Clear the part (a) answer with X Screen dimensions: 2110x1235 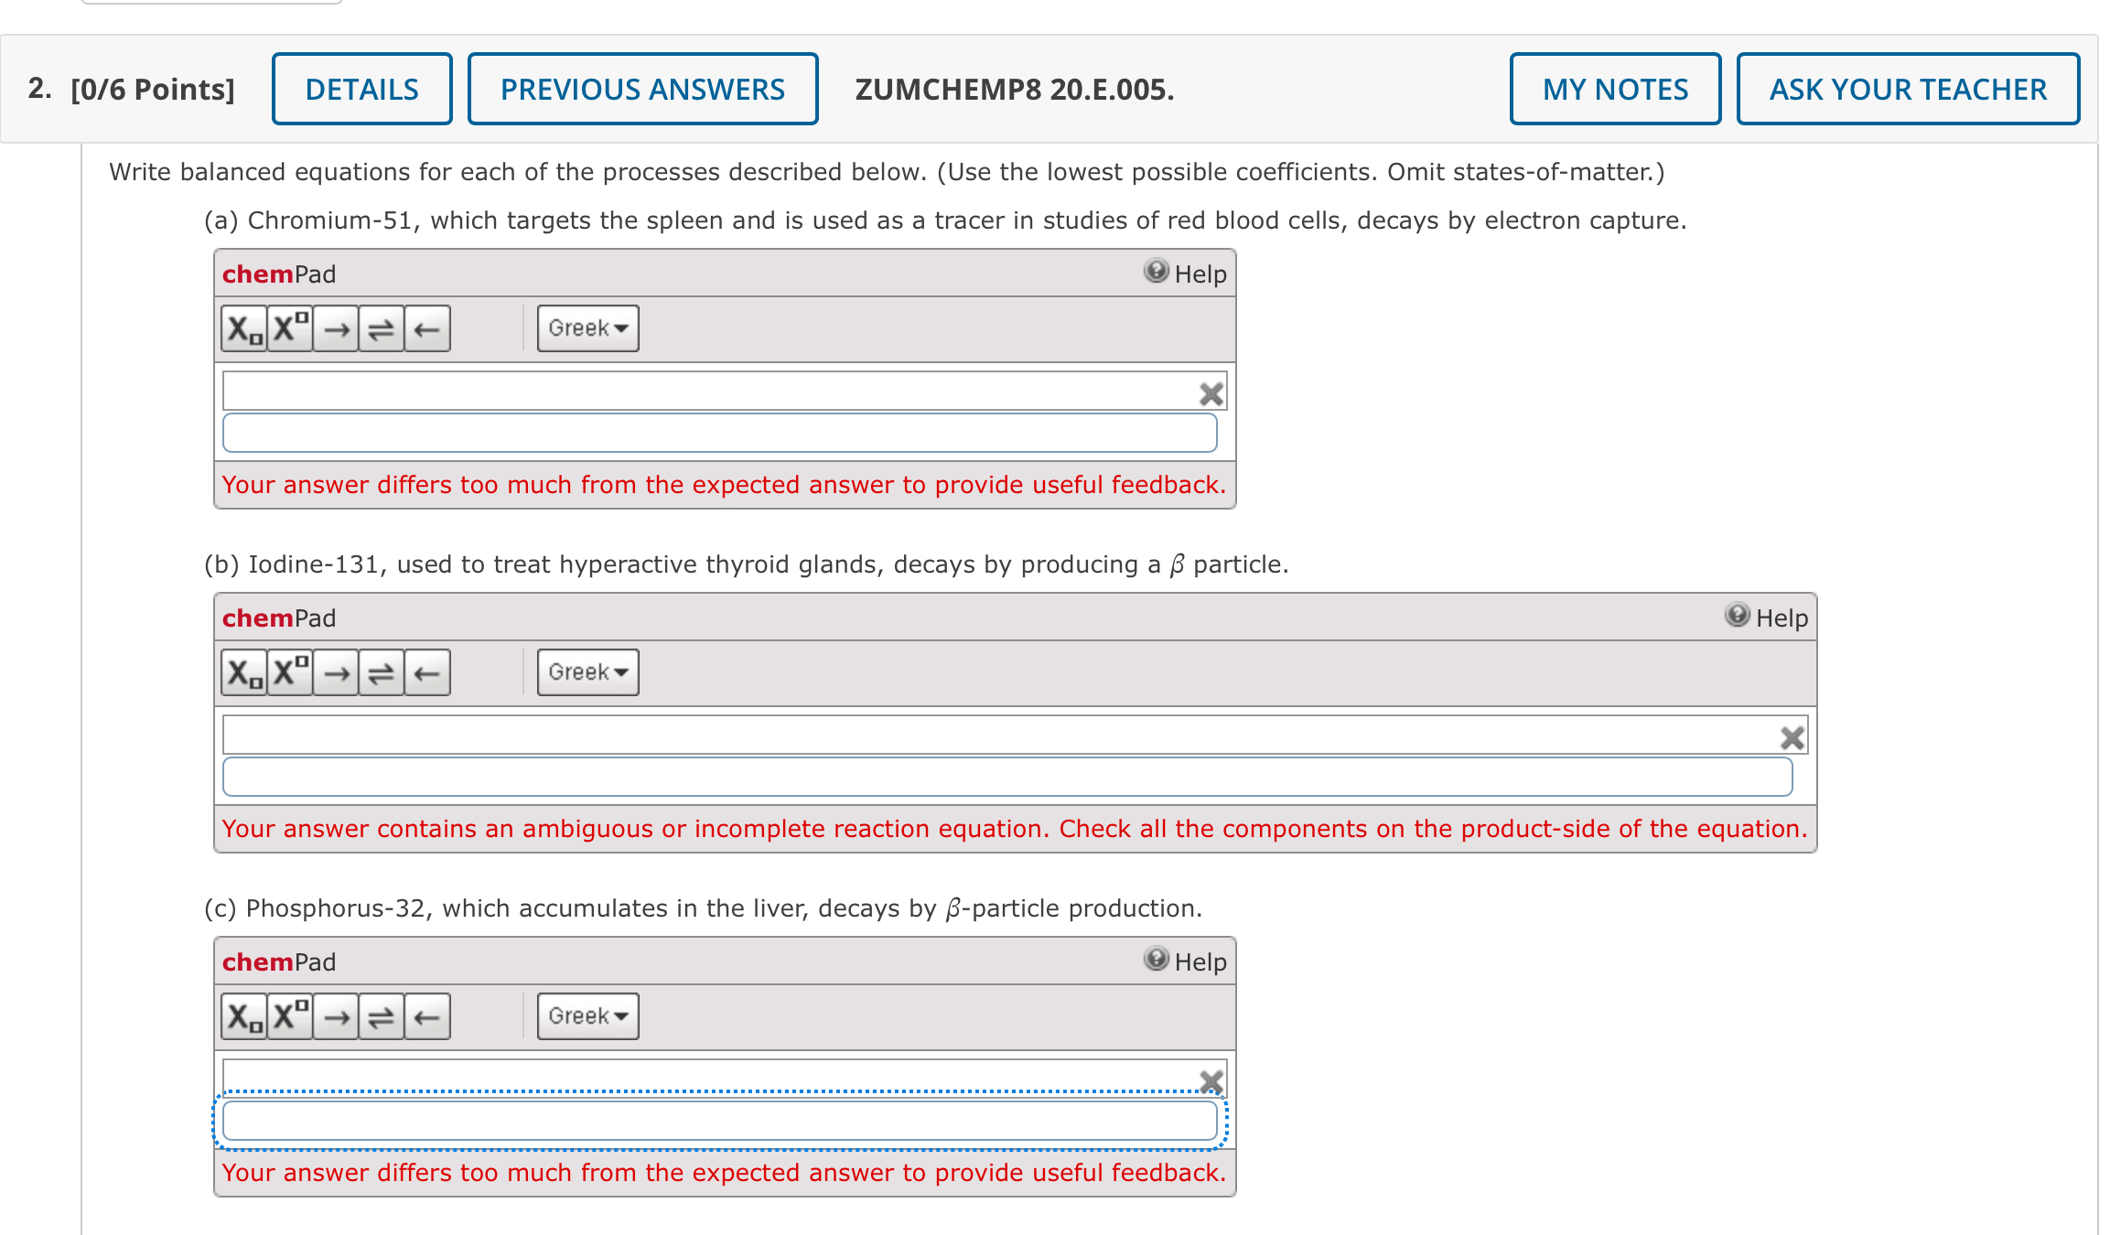[1211, 394]
